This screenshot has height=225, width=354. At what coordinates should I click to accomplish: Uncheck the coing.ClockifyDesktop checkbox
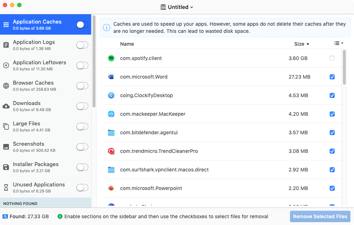pyautogui.click(x=332, y=95)
